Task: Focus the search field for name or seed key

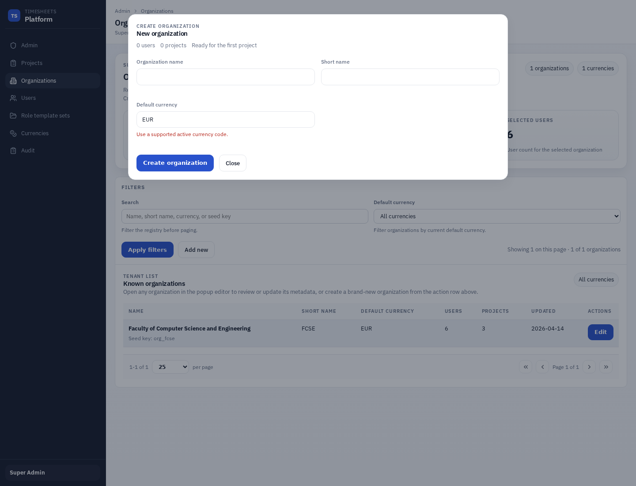Action: tap(245, 216)
